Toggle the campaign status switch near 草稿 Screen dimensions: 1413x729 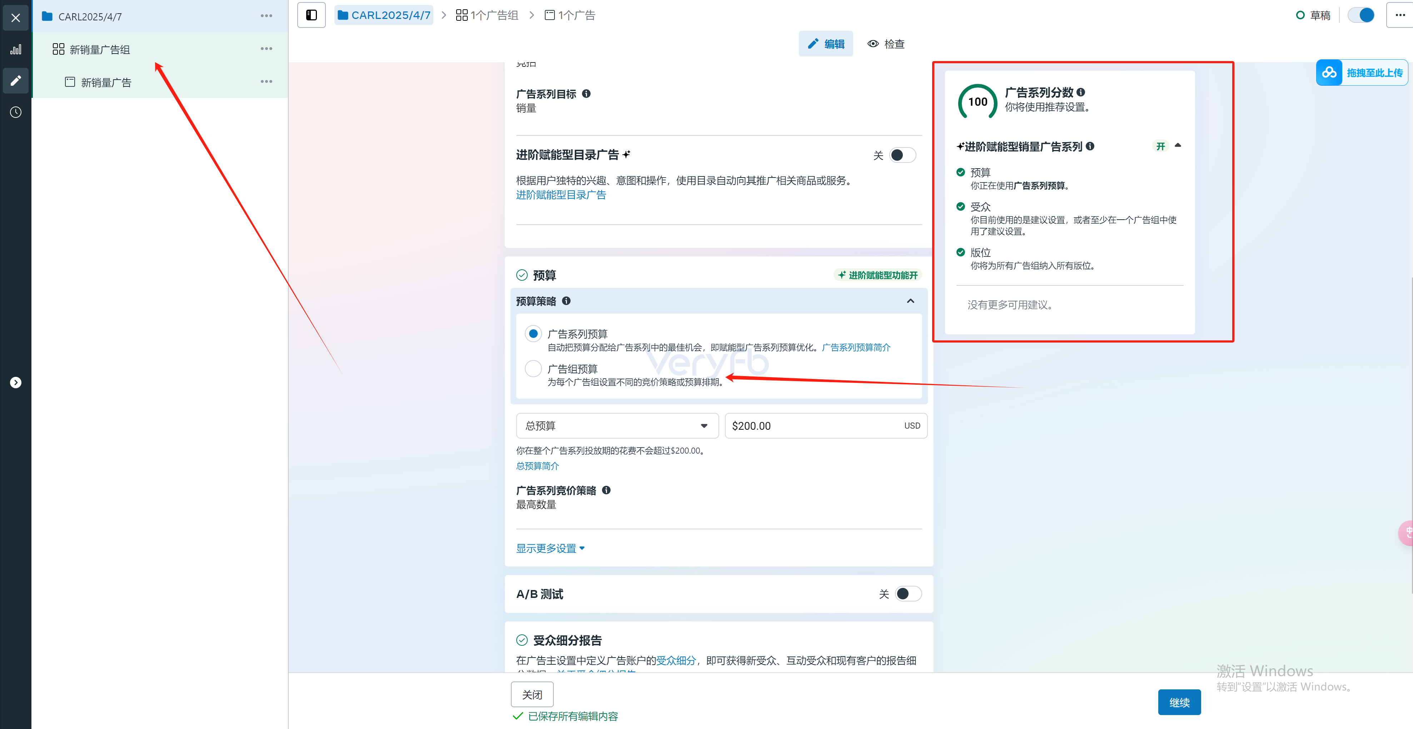pyautogui.click(x=1361, y=15)
